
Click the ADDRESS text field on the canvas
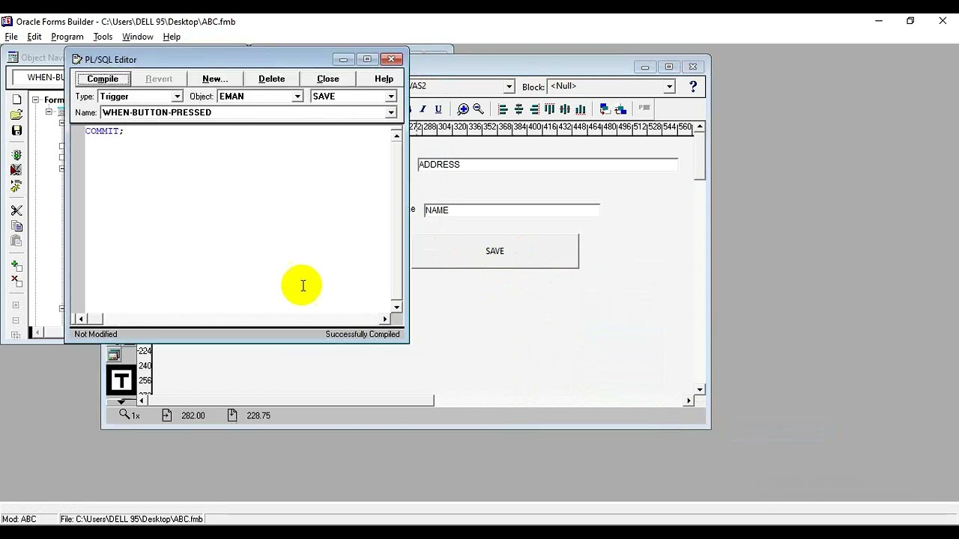(x=548, y=165)
